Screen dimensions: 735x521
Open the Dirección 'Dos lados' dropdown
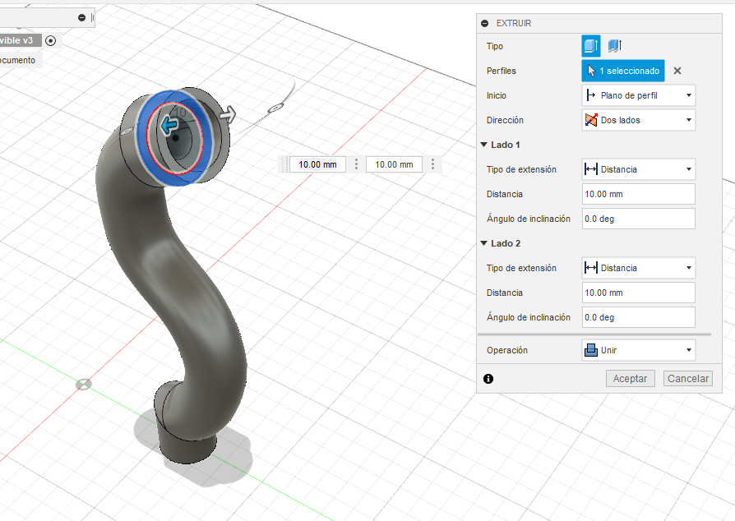639,120
